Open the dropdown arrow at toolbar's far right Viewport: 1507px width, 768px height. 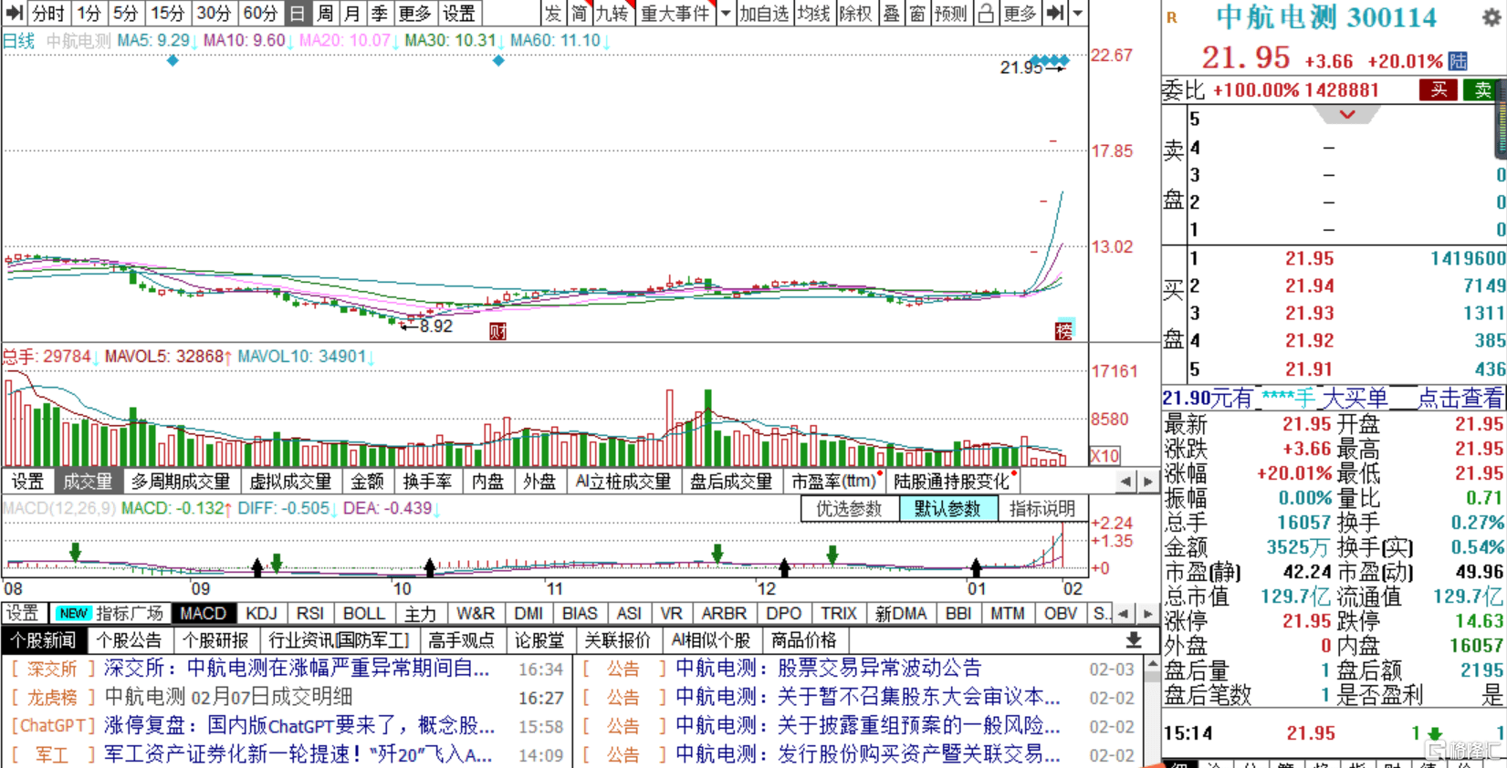pos(1078,13)
